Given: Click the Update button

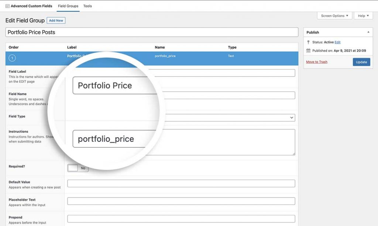Looking at the screenshot, I should click(361, 62).
